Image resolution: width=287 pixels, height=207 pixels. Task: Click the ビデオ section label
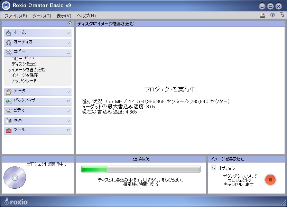(19, 110)
